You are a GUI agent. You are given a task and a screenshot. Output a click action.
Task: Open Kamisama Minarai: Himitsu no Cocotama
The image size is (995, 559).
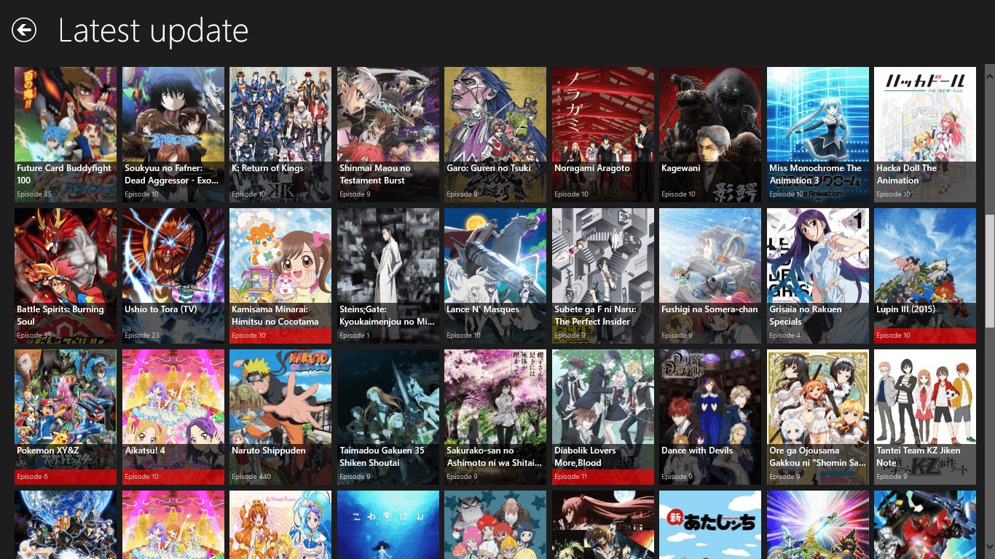click(x=280, y=276)
